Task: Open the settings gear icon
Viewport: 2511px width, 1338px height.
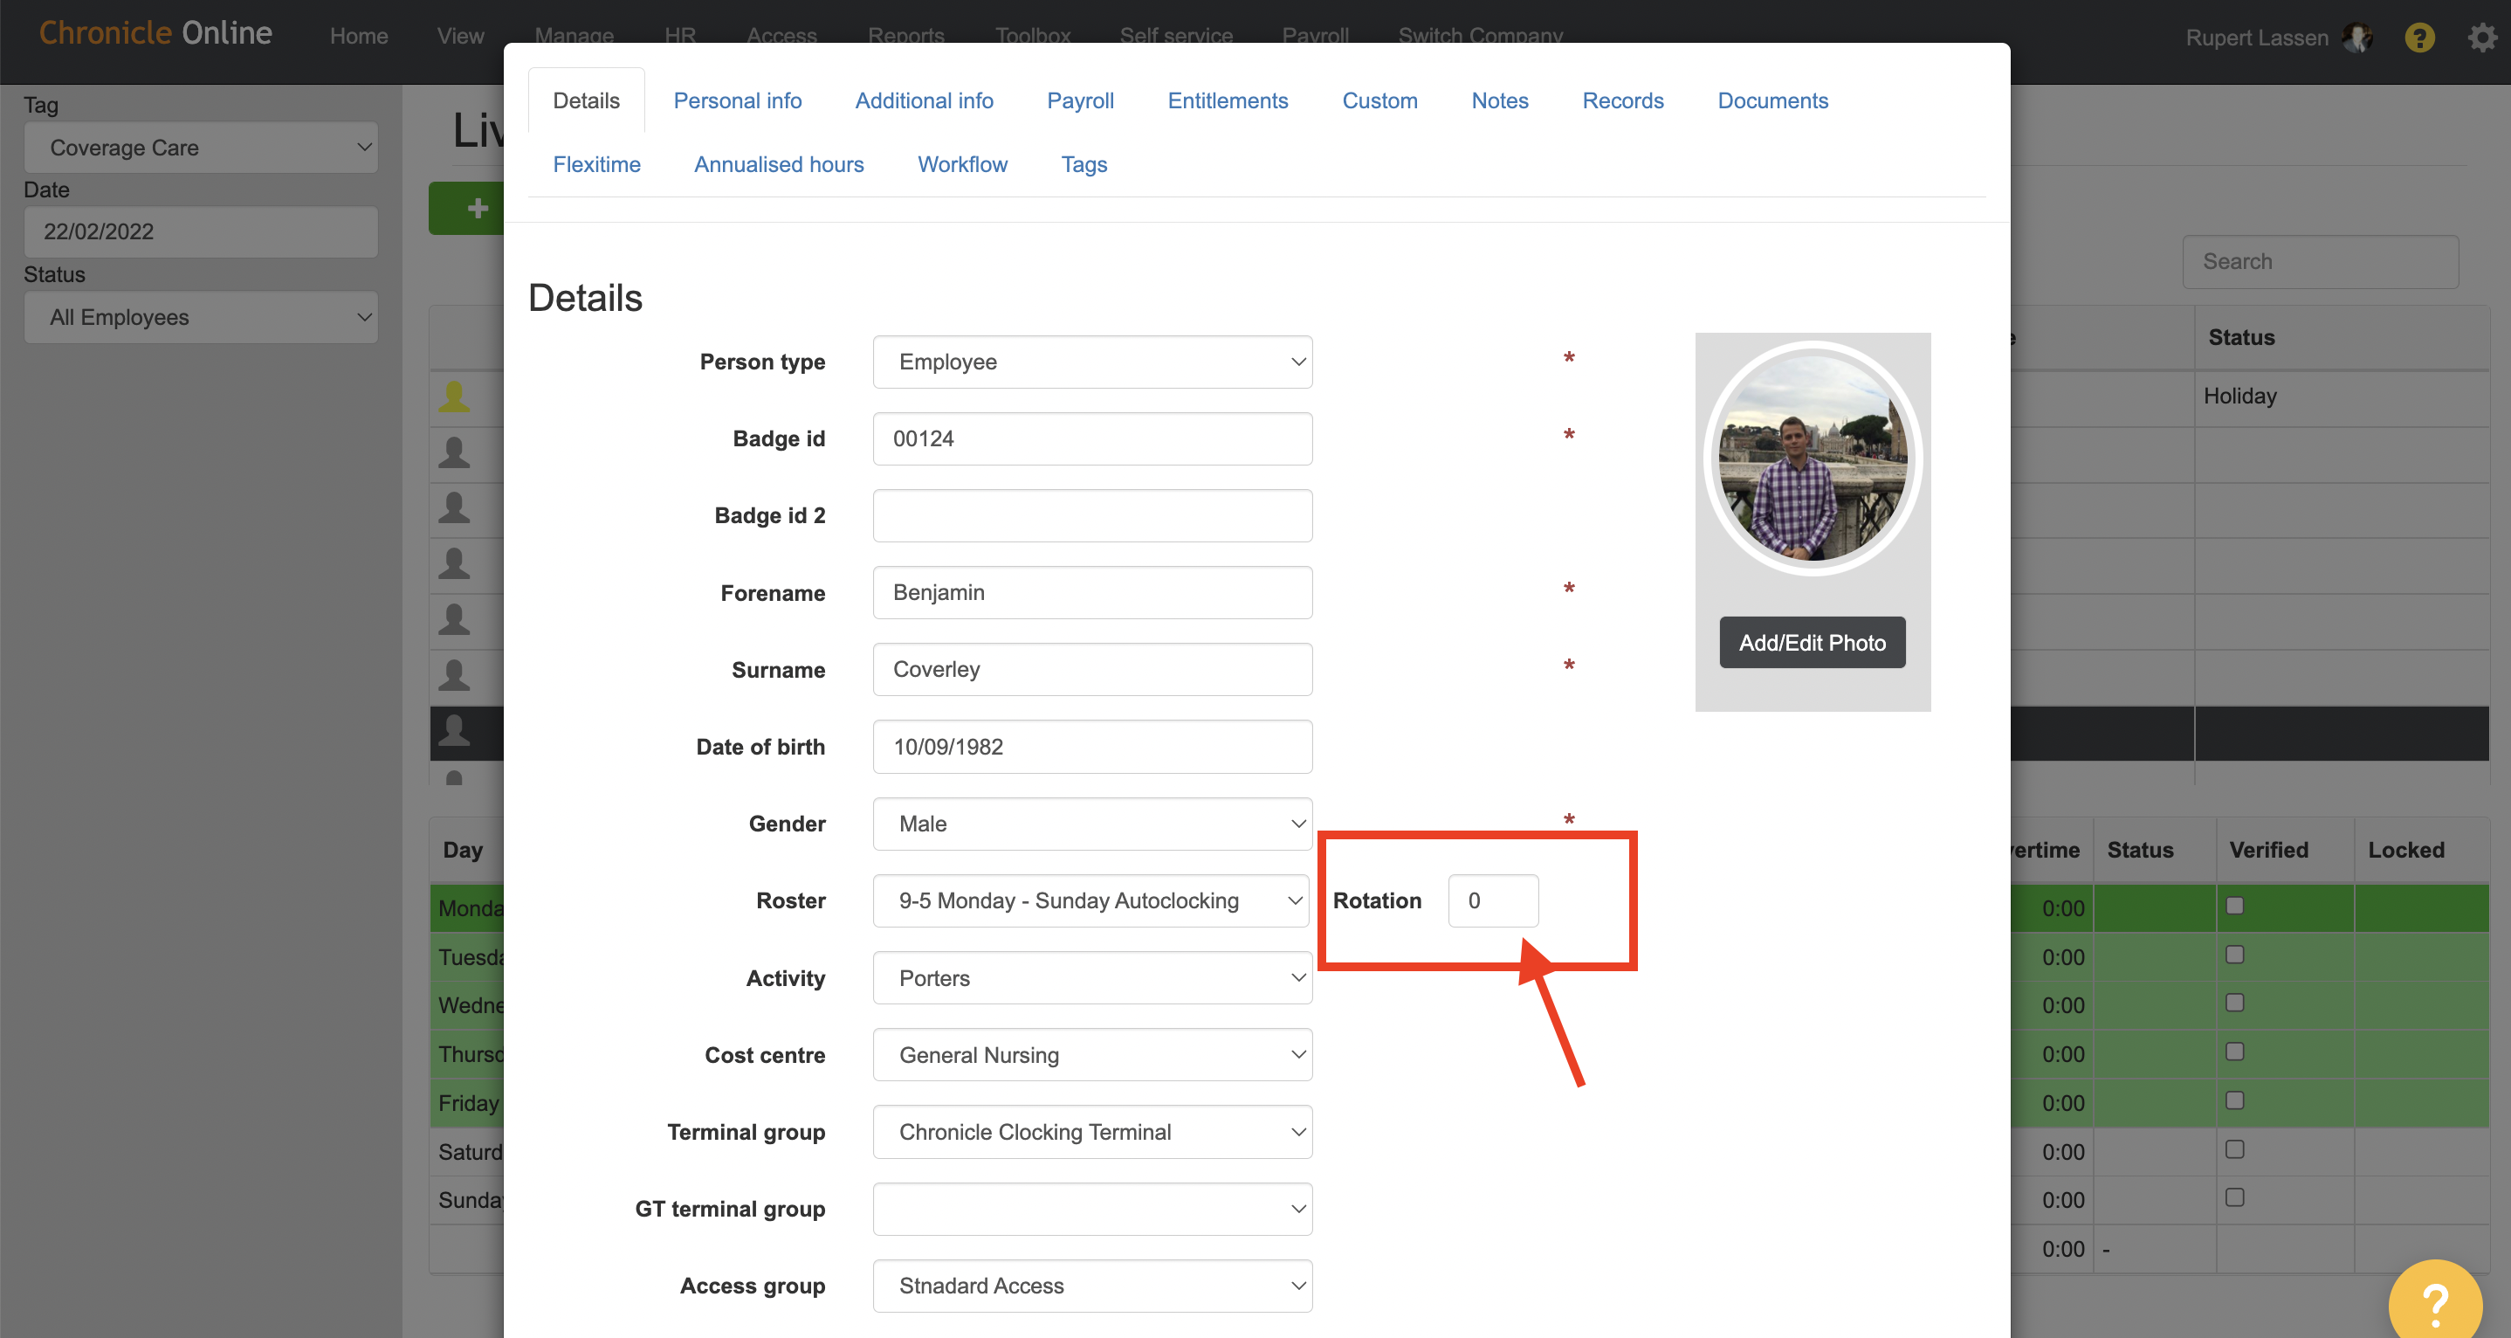Action: click(2482, 38)
